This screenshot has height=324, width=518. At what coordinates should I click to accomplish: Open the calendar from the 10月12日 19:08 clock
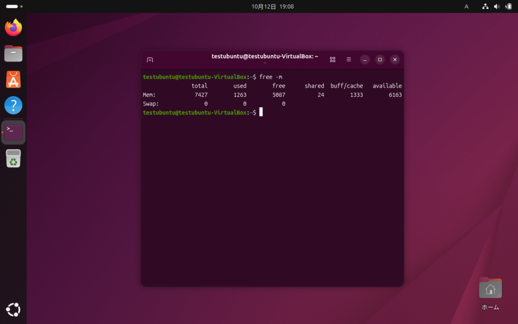(x=272, y=7)
